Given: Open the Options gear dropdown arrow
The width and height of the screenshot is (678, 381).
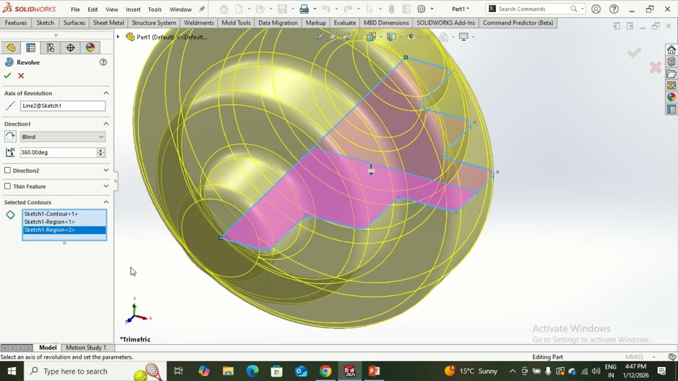Looking at the screenshot, I should pos(432,9).
